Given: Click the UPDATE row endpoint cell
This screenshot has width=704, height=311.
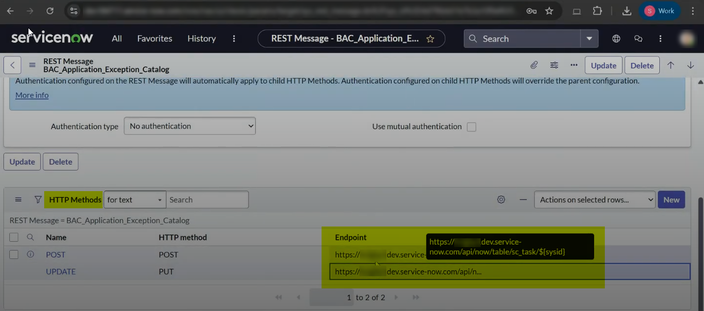Looking at the screenshot, I should tap(510, 272).
